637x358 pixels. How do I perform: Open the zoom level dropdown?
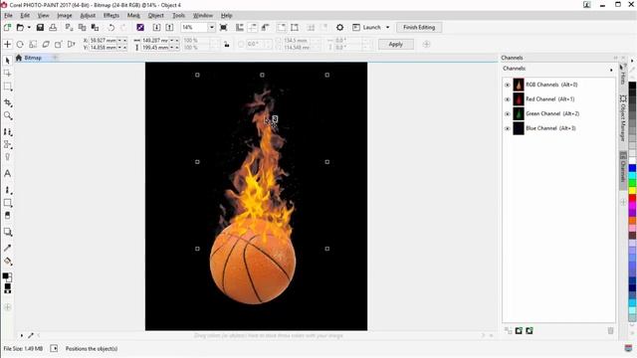211,27
